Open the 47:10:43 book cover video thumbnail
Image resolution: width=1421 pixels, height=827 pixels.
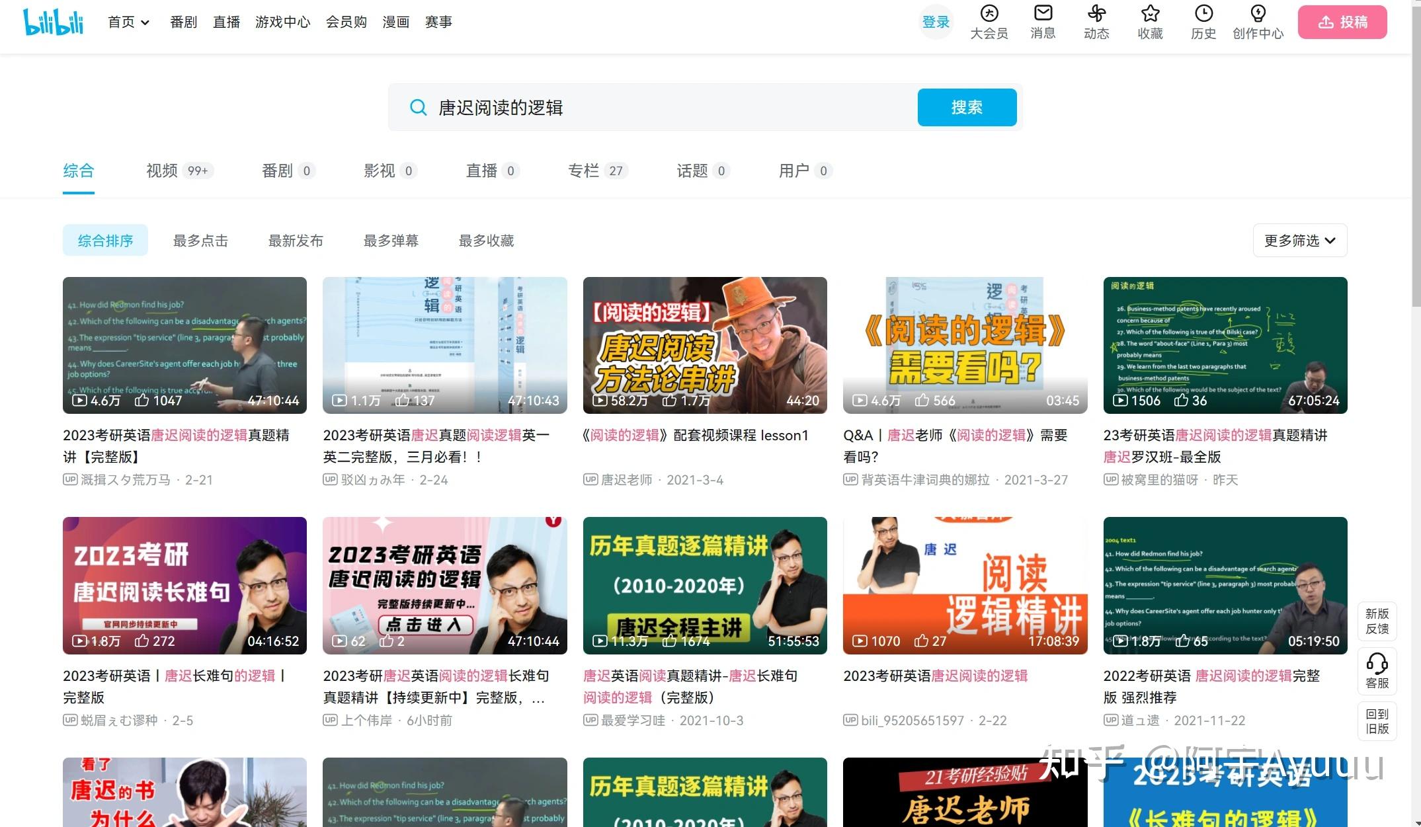point(444,345)
